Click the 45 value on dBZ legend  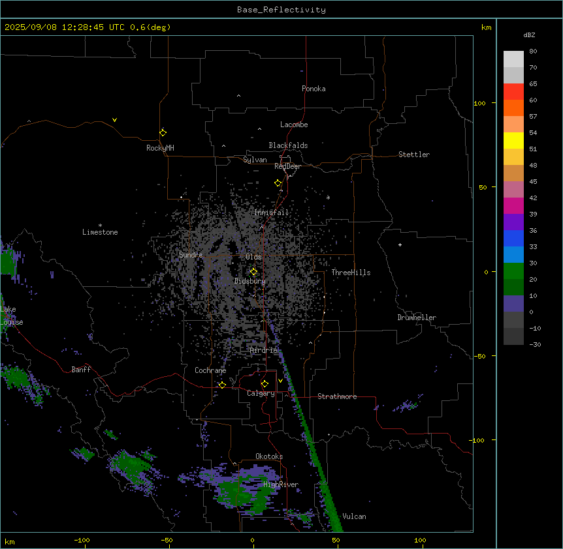click(x=533, y=182)
